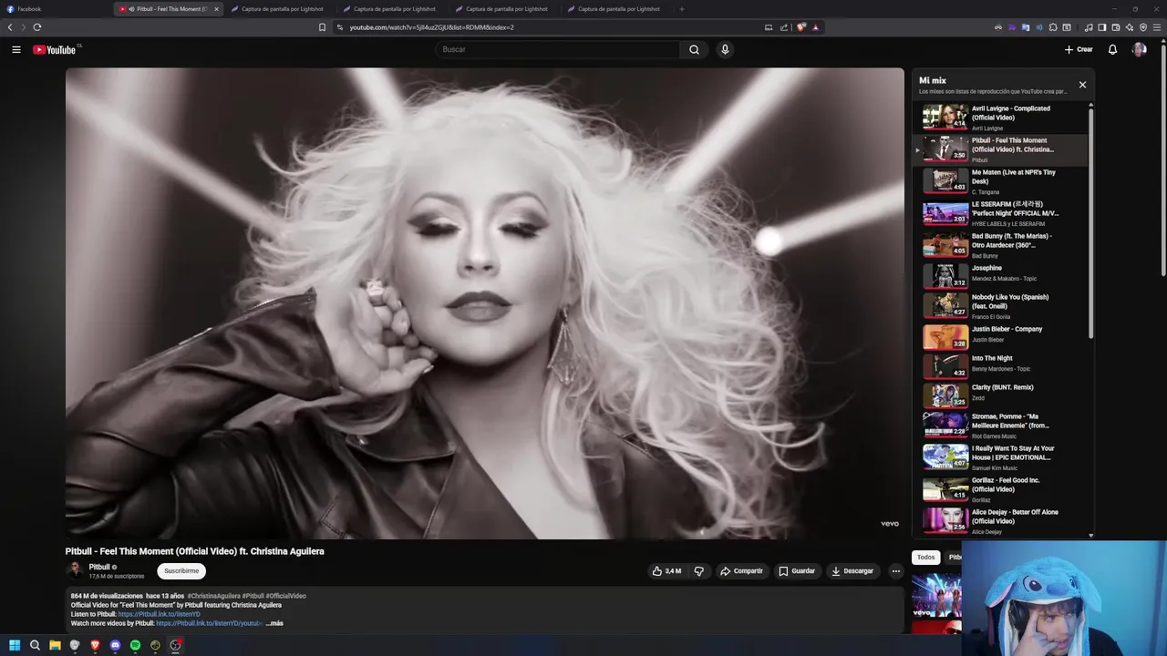Image resolution: width=1167 pixels, height=656 pixels.
Task: Click the Descargar download button
Action: (x=852, y=571)
